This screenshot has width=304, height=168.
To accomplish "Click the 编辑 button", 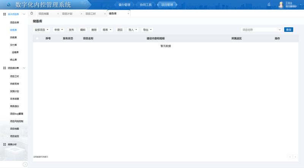I will point(83,30).
